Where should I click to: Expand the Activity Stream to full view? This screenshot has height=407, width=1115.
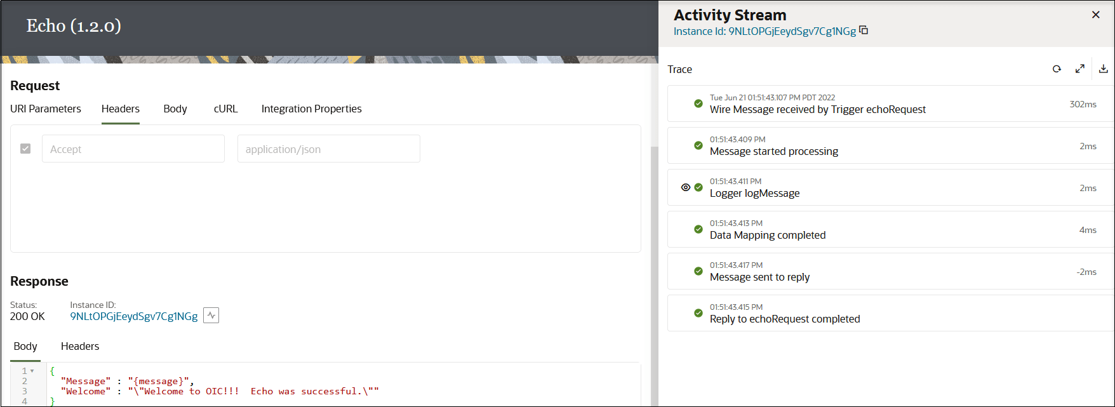(1079, 69)
